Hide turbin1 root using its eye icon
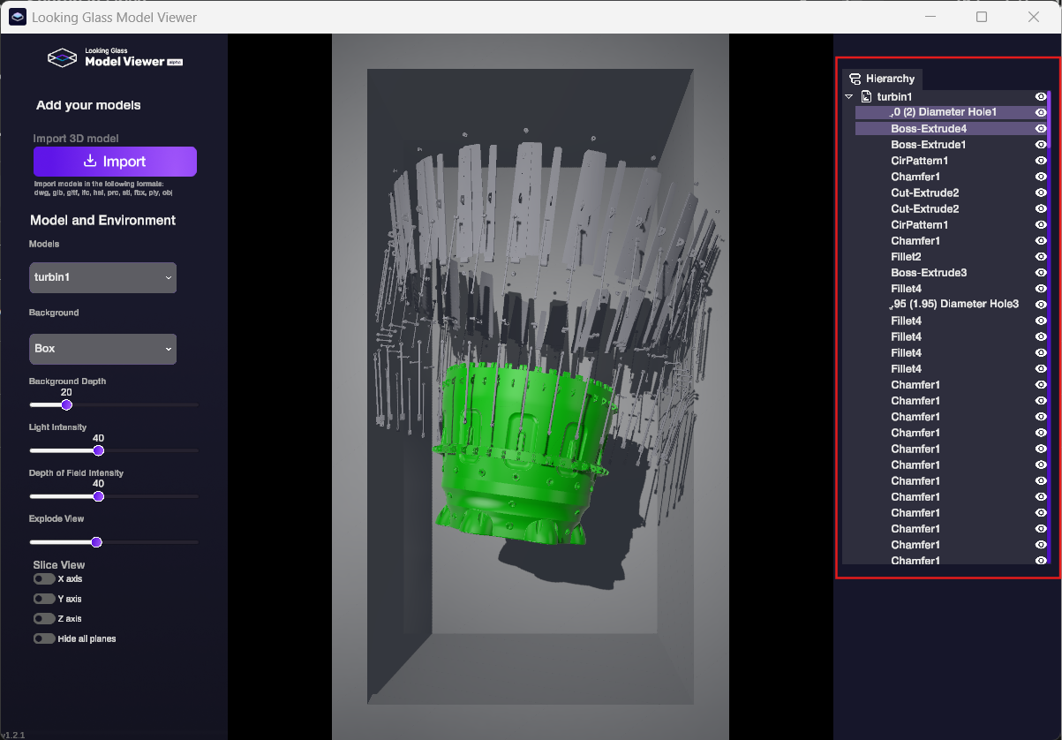The height and width of the screenshot is (740, 1062). [x=1041, y=96]
